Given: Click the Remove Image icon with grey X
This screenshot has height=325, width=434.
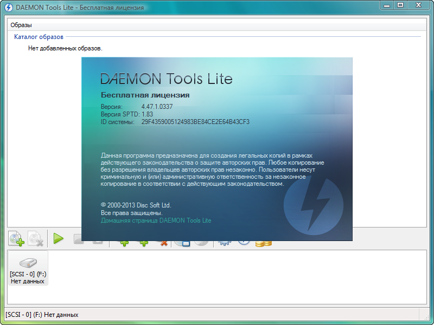Looking at the screenshot, I should click(36, 238).
